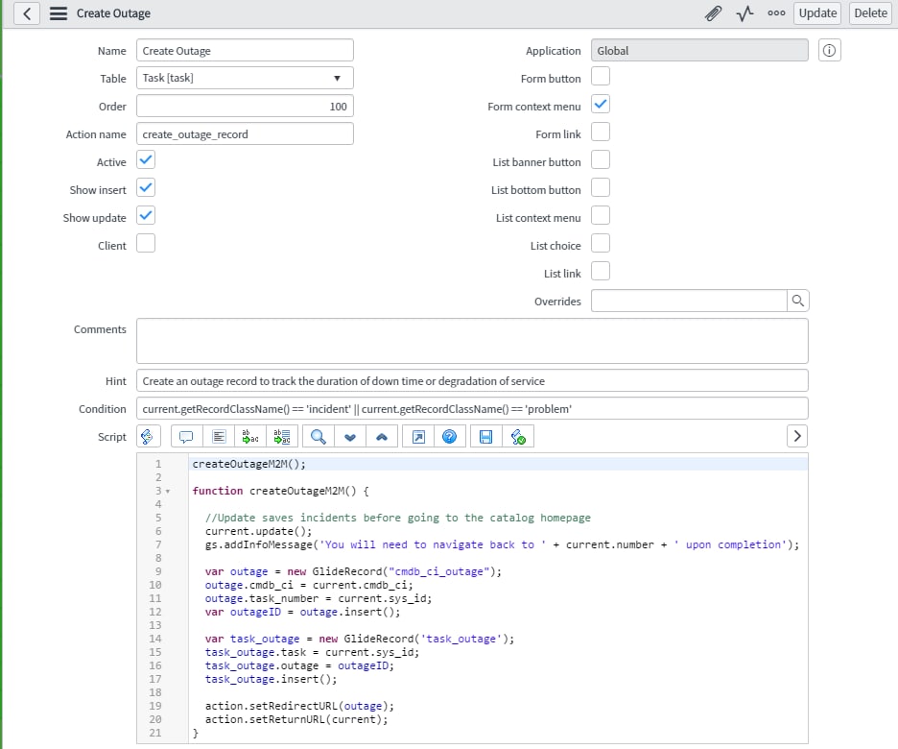
Task: Click the GlideRecord("cmdb_ci_outage") code line
Action: [353, 572]
